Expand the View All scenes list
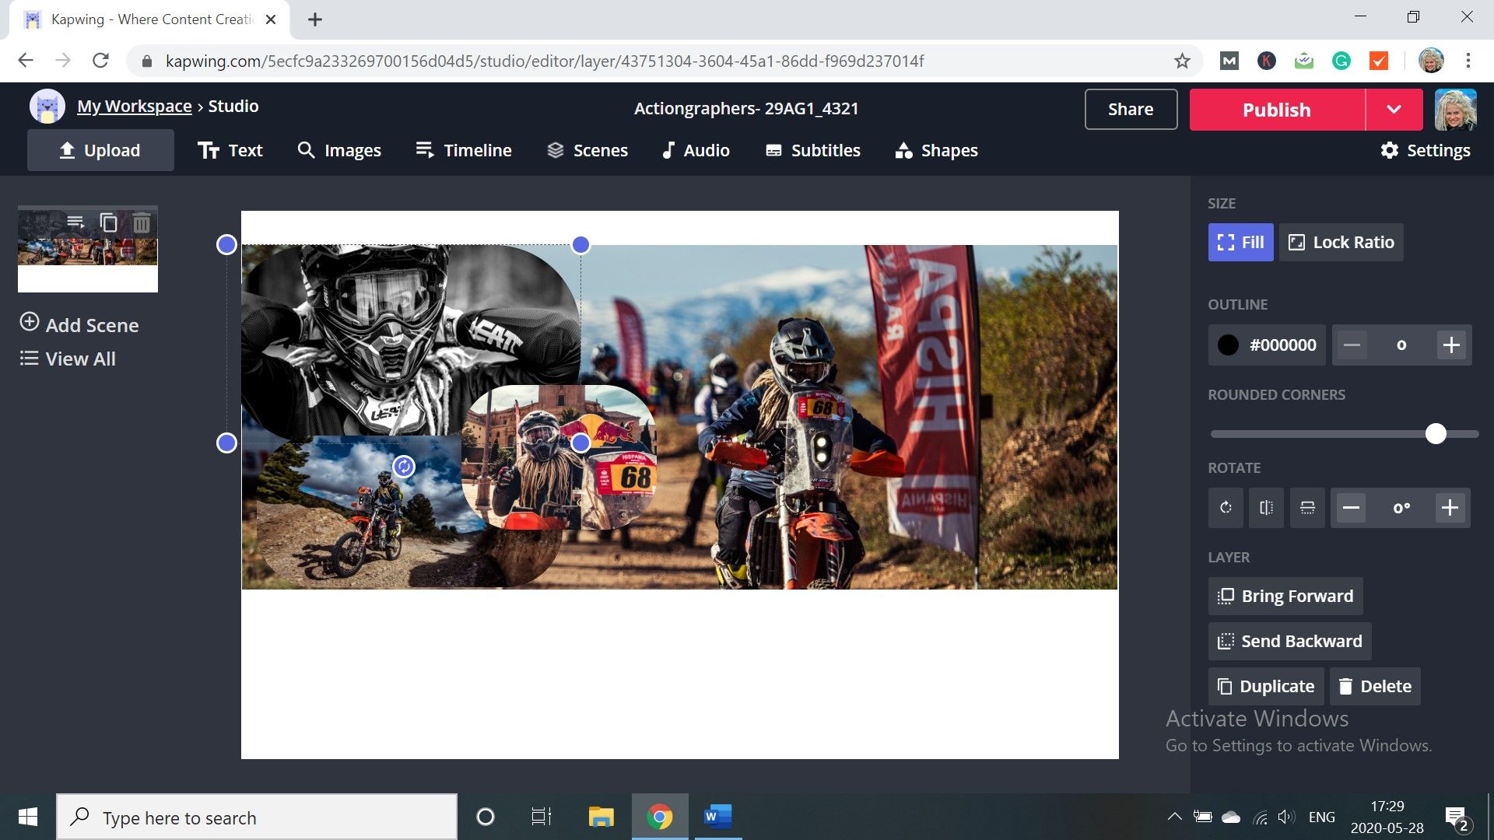The width and height of the screenshot is (1494, 840). pyautogui.click(x=68, y=359)
